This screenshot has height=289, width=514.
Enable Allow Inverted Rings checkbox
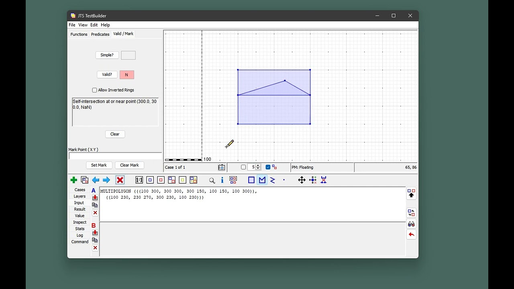95,90
